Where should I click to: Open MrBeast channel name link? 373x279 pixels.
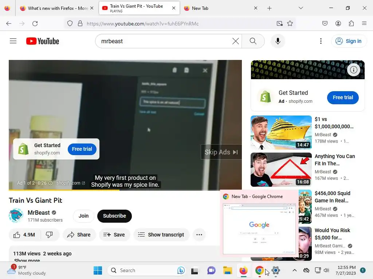(39, 213)
